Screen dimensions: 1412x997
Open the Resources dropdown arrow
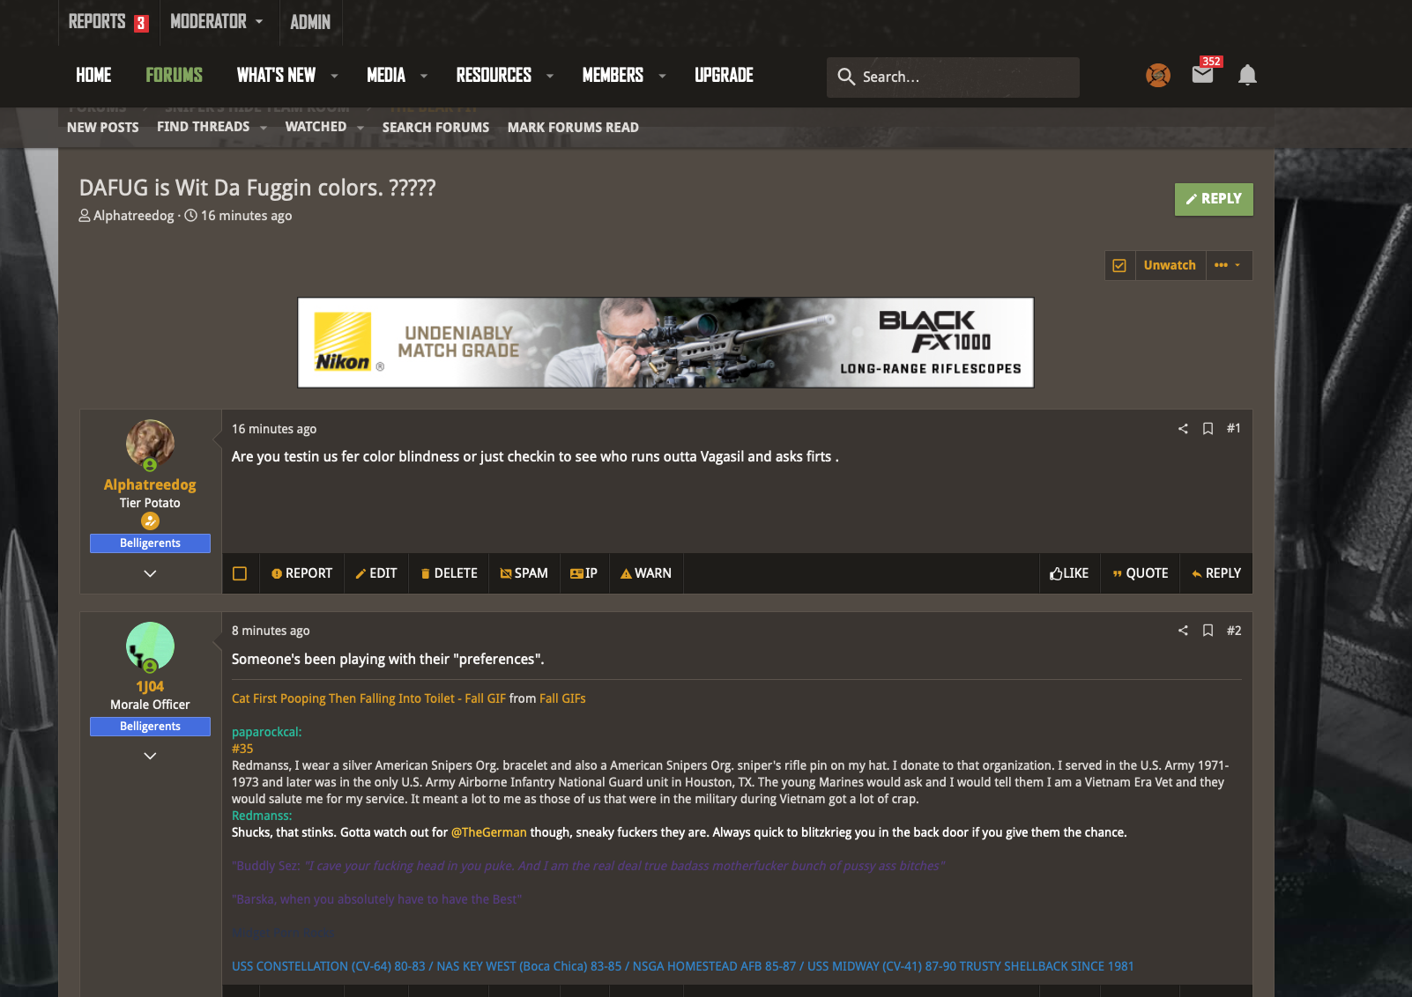coord(550,77)
